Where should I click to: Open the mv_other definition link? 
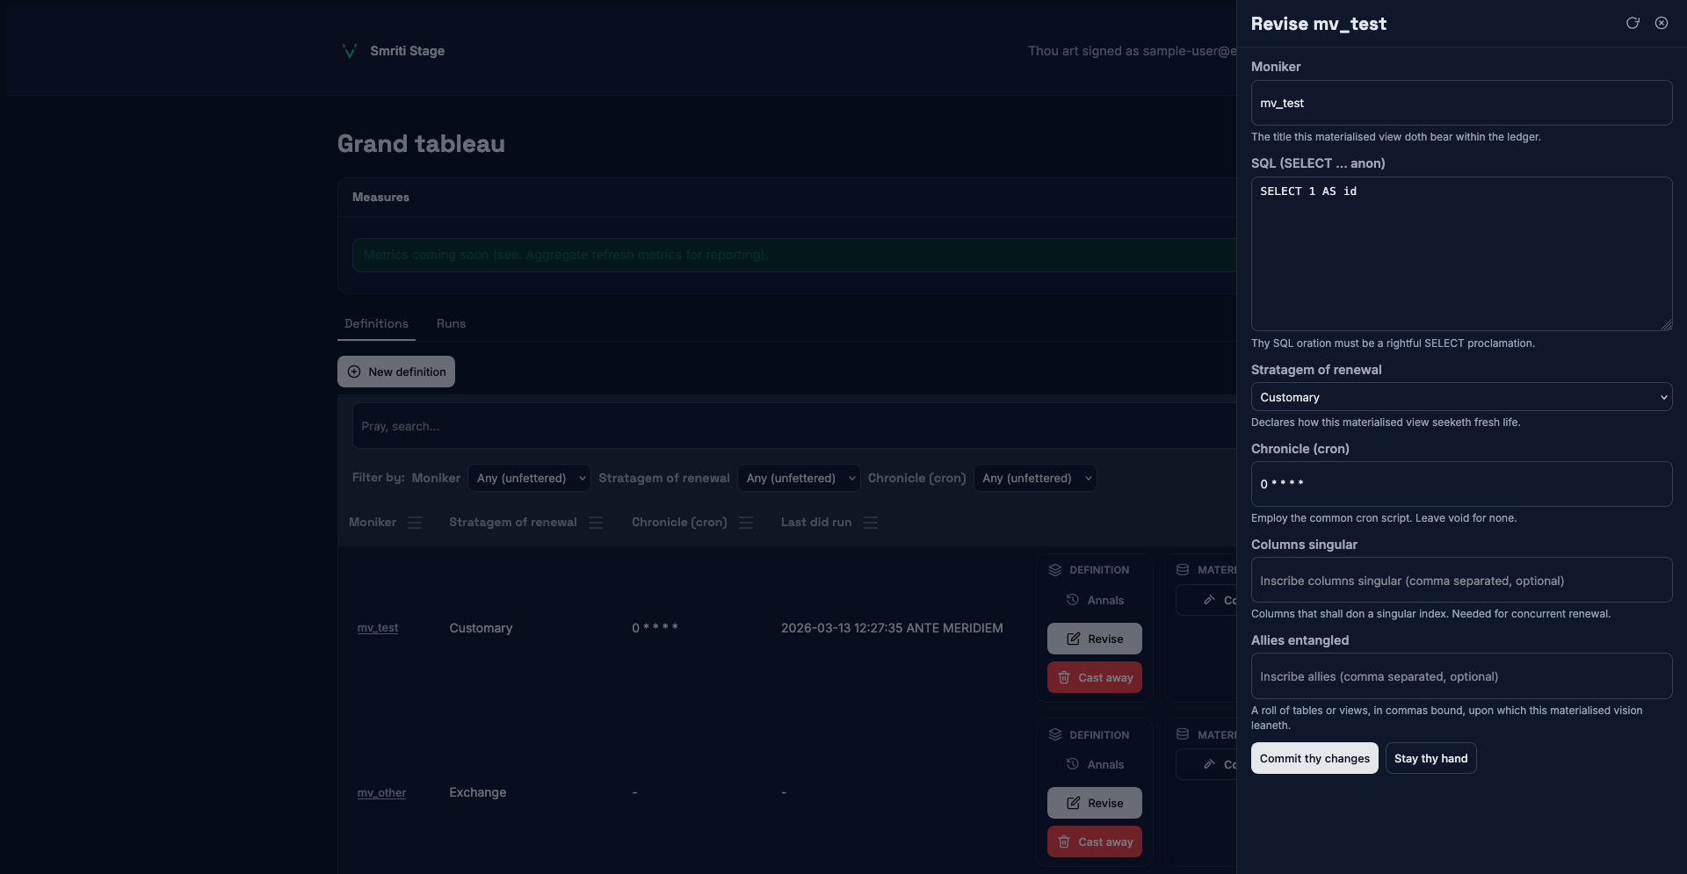[381, 792]
